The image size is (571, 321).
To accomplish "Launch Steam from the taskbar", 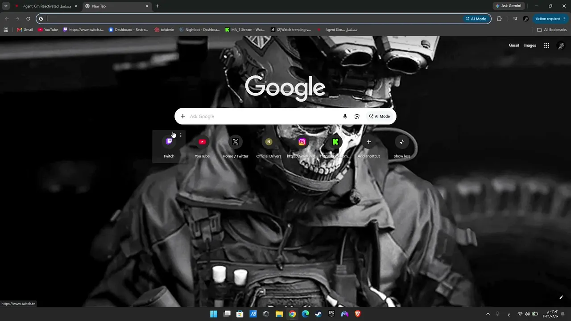I will [318, 314].
